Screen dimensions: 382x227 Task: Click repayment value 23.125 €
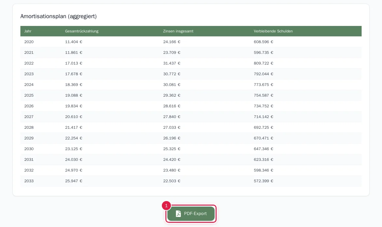(73, 149)
